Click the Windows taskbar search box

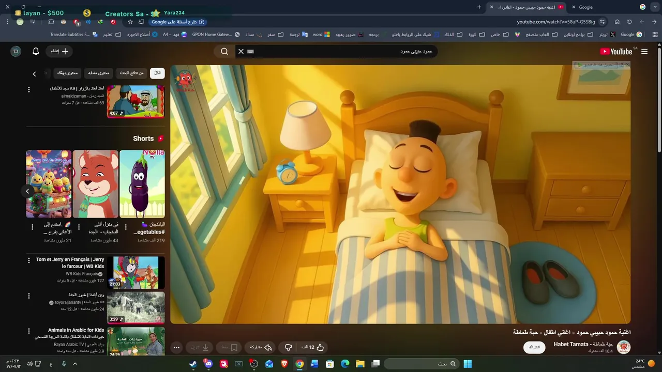[422, 364]
